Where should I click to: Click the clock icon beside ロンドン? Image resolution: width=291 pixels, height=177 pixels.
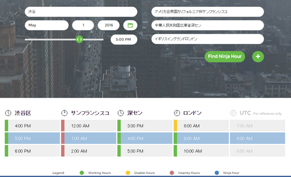177,113
